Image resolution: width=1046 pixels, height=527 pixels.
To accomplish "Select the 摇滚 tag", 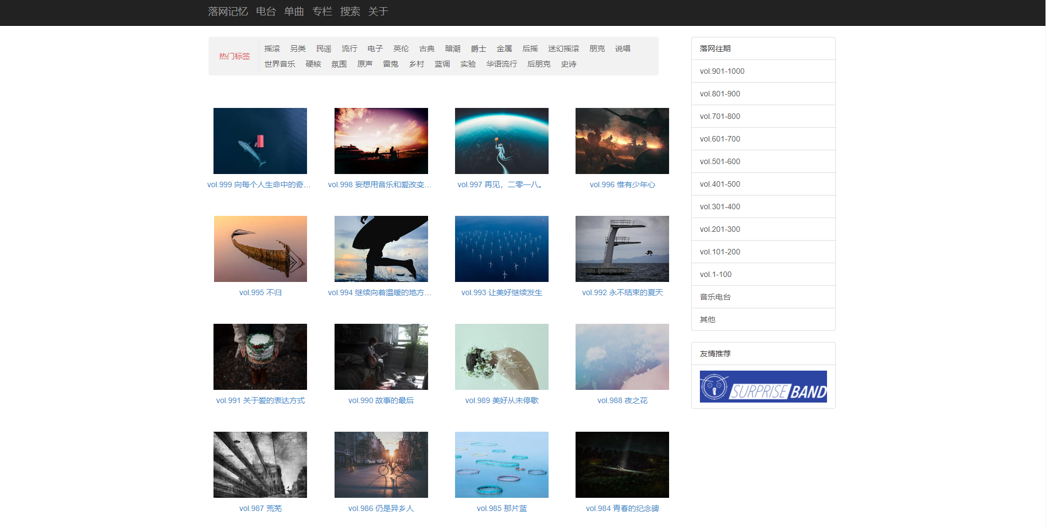I will click(x=272, y=48).
